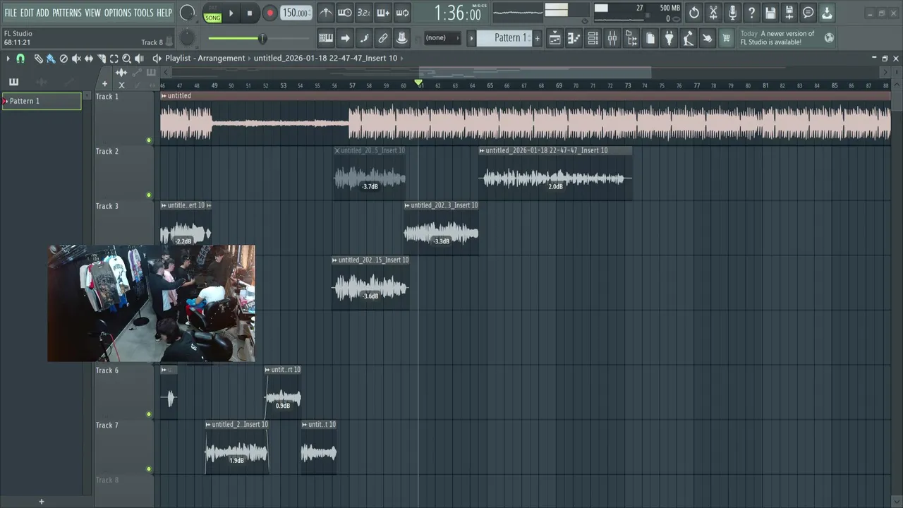Screen dimensions: 903x508
Task: Open the PATTERNS menu
Action: coord(67,13)
